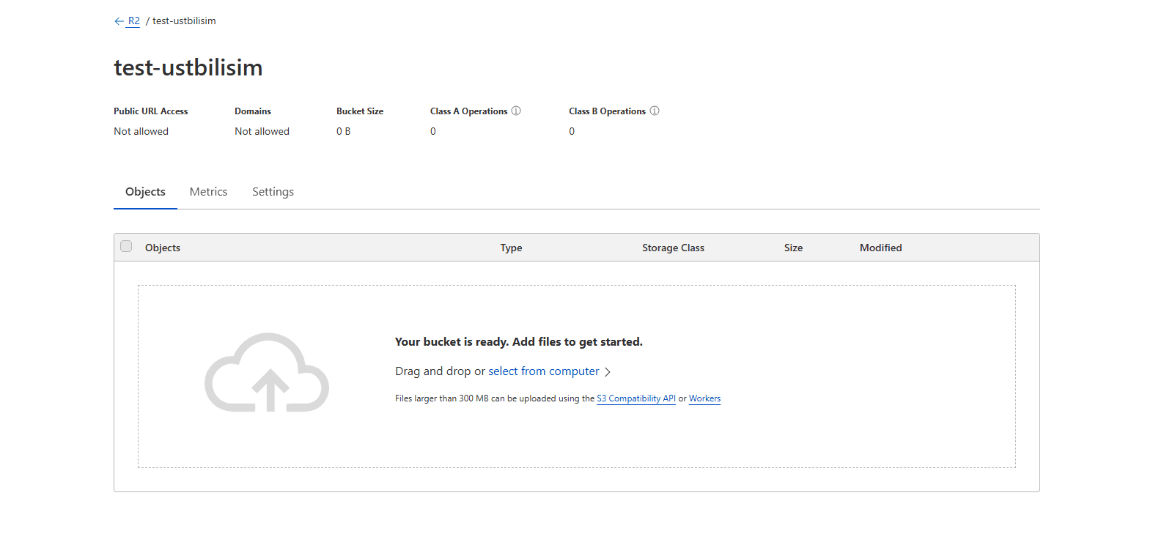Follow the Workers link
This screenshot has height=553, width=1175.
704,398
